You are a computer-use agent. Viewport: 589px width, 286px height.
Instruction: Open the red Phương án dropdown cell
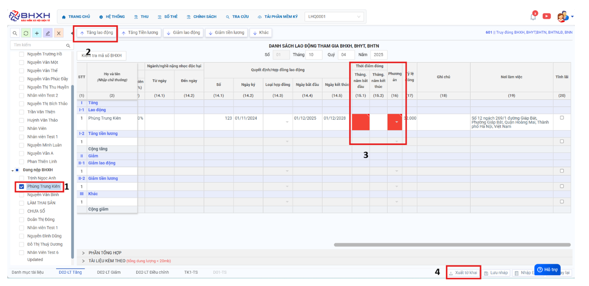(x=395, y=123)
